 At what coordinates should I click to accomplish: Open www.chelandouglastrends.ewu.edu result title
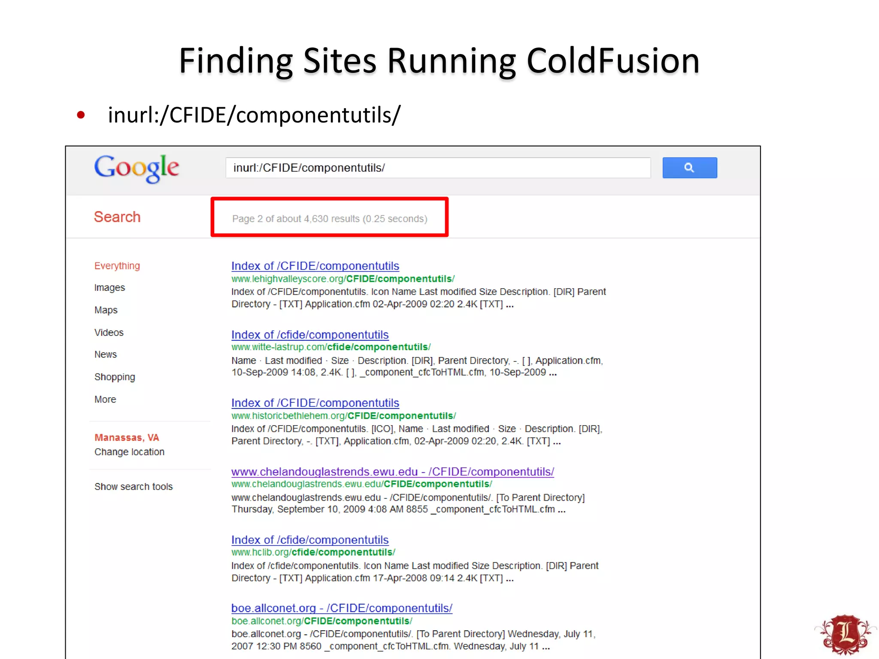393,472
